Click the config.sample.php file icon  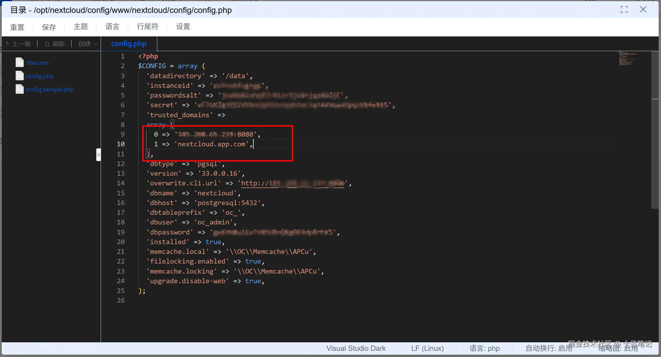pyautogui.click(x=19, y=89)
